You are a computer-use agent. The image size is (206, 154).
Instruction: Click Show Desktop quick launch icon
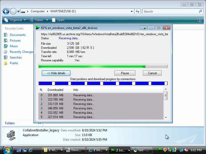click(19, 150)
